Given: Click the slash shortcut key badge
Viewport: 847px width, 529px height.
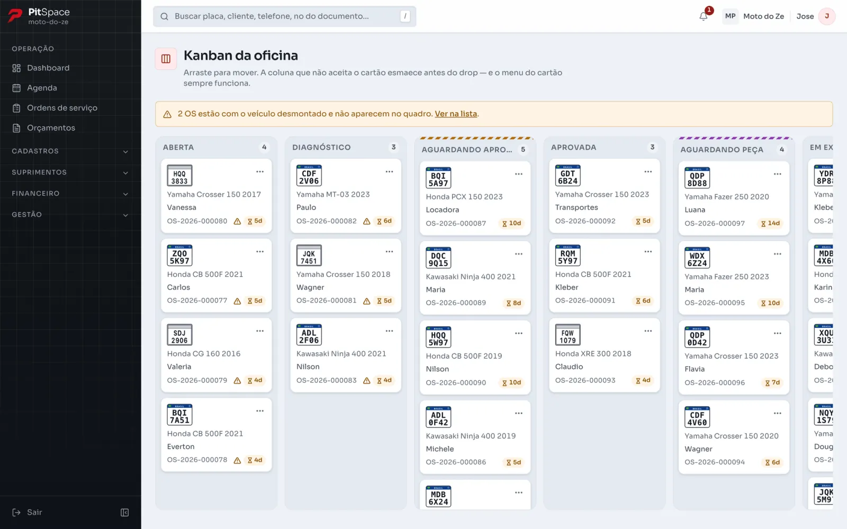Looking at the screenshot, I should click(x=405, y=16).
